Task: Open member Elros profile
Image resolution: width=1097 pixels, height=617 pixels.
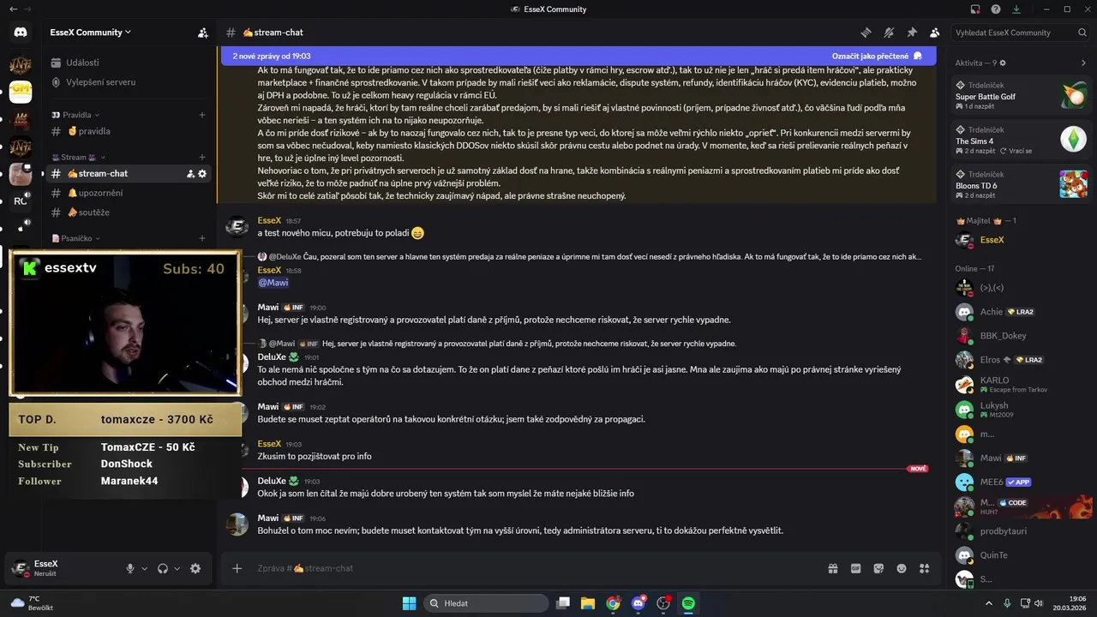Action: (1022, 360)
